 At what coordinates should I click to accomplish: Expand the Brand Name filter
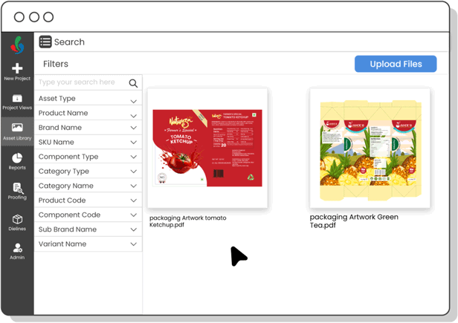(88, 128)
